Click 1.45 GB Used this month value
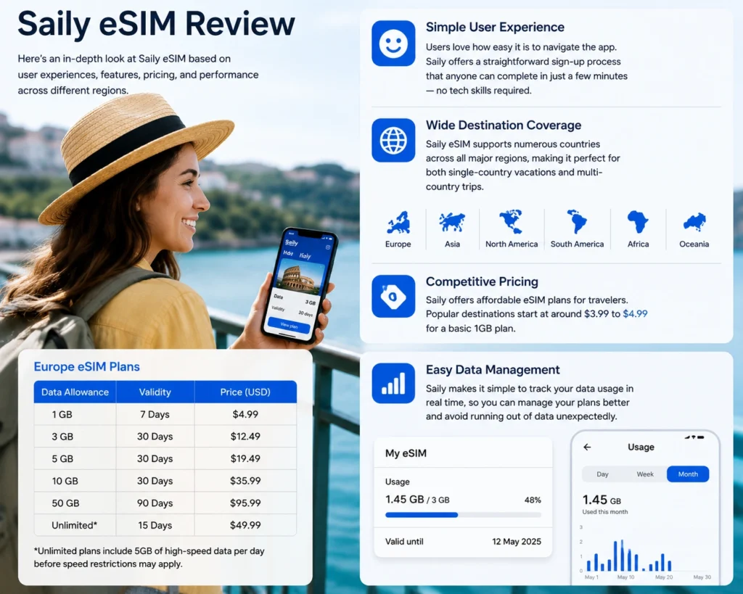The image size is (743, 594). 602,500
